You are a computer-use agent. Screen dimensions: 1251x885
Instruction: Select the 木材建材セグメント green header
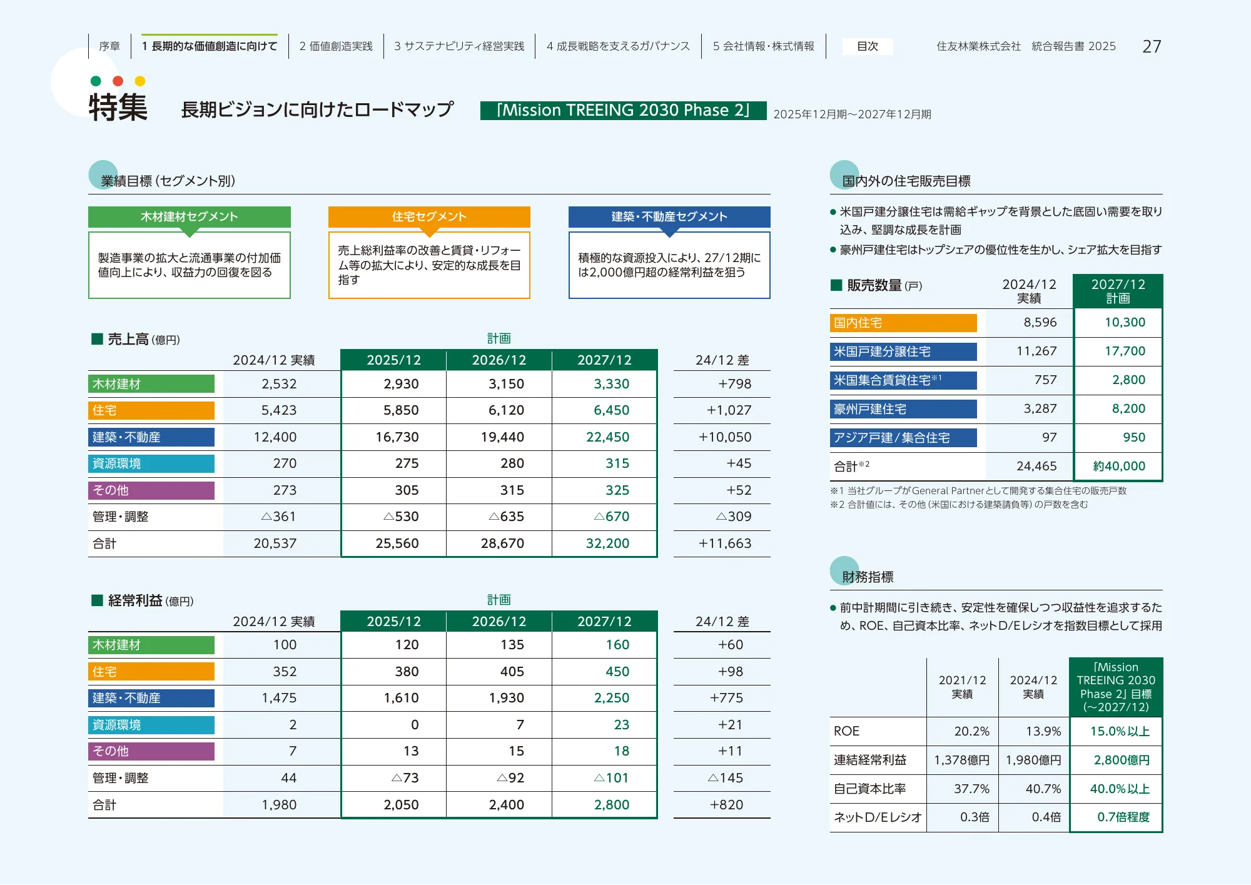point(190,216)
